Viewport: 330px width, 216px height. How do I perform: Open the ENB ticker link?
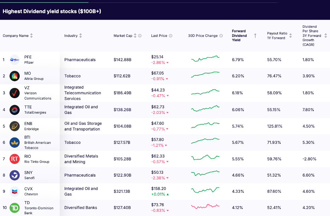(28, 123)
